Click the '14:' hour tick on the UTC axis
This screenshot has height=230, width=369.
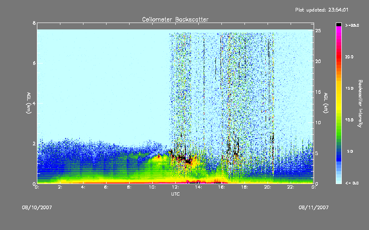click(198, 187)
